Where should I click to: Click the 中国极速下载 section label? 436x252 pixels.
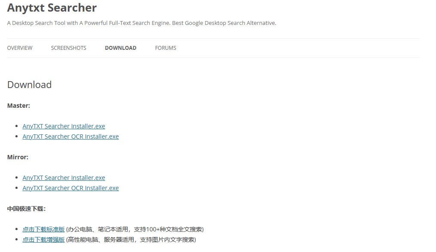(26, 209)
